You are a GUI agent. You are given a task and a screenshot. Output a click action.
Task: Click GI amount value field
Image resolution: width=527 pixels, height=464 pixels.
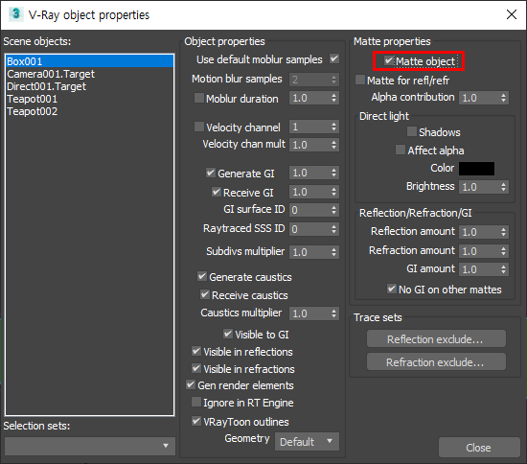pyautogui.click(x=479, y=269)
